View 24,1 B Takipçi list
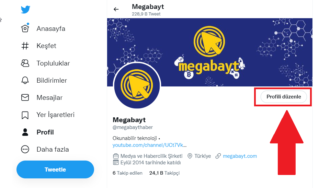The width and height of the screenshot is (320, 188). (164, 173)
